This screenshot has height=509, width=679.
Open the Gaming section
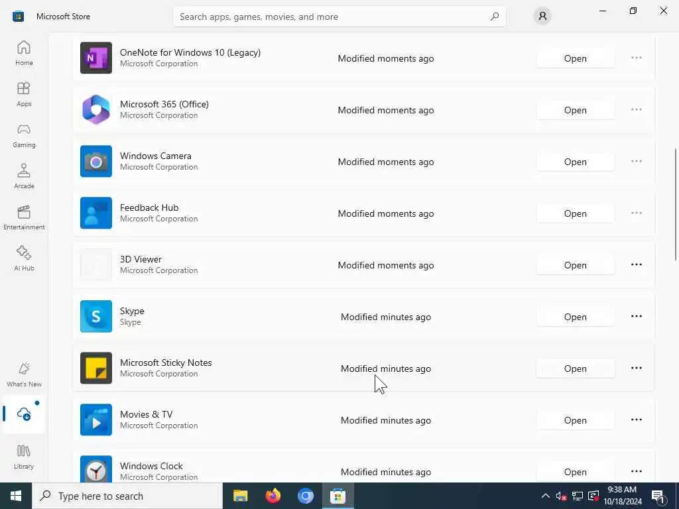coord(24,136)
